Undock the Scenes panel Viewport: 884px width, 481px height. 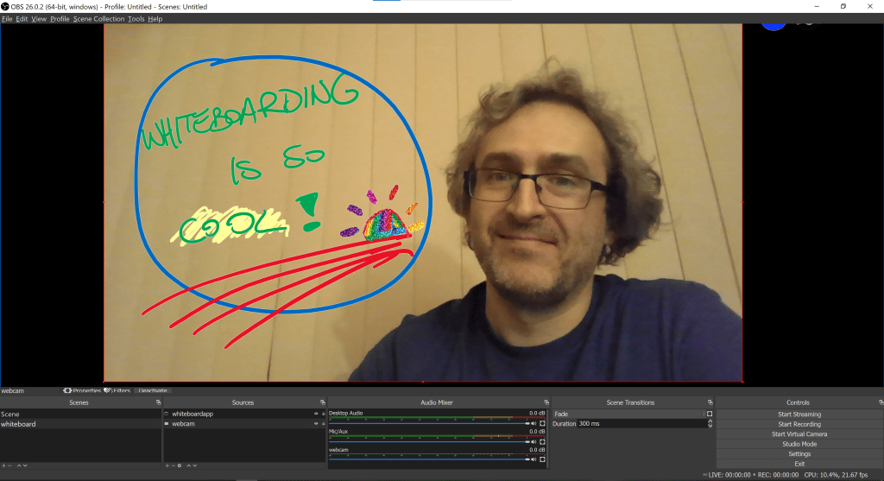point(158,402)
